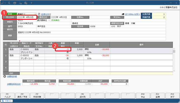Click the F1 ヘルプ button
The height and width of the screenshot is (103, 180).
click(x=8, y=96)
